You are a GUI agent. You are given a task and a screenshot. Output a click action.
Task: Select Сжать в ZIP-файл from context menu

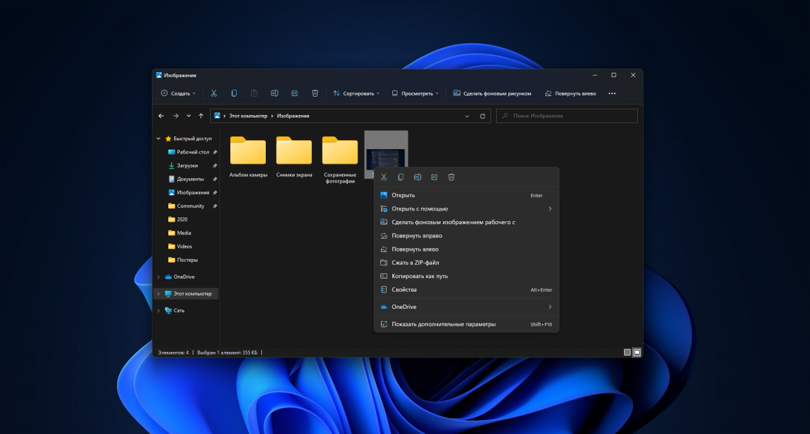coord(415,263)
